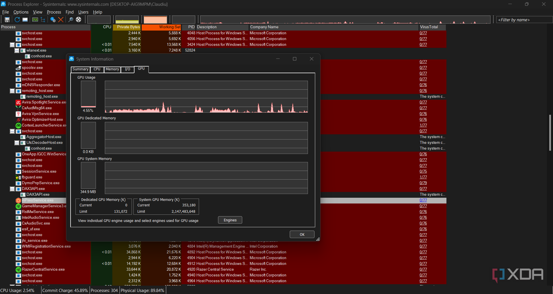Viewport: 553px width, 294px height.
Task: Click the Avira.VpnService.exe process icon
Action: point(18,114)
